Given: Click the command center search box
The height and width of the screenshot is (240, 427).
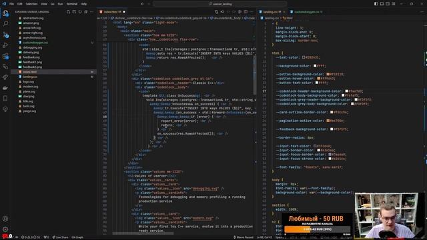Looking at the screenshot, I should coord(220,4).
